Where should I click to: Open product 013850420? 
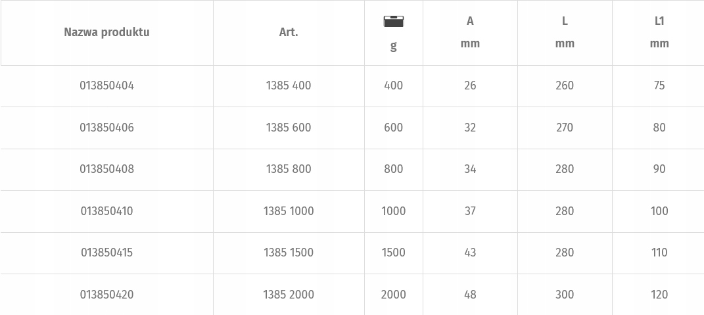coord(107,295)
